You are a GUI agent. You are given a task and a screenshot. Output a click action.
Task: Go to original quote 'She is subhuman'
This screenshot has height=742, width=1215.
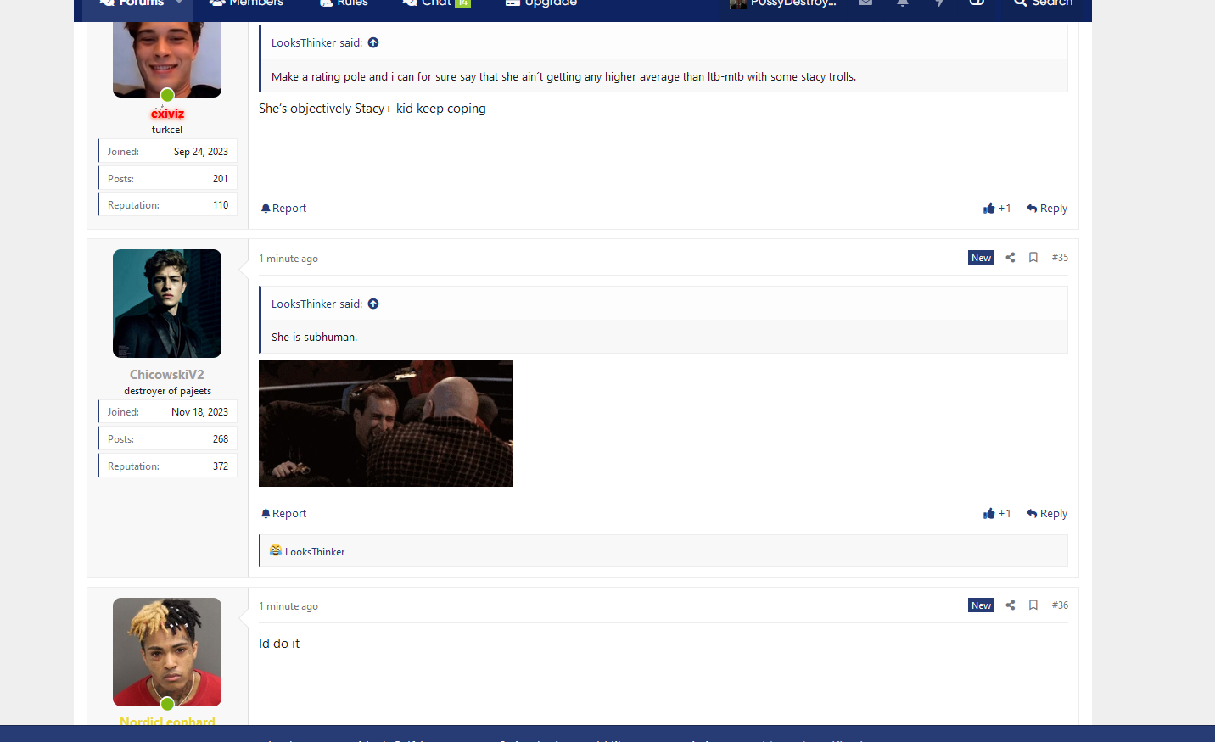pos(373,304)
